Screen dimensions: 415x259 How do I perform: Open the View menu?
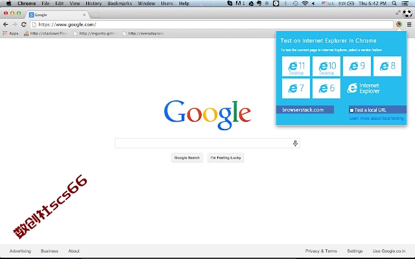pyautogui.click(x=75, y=3)
